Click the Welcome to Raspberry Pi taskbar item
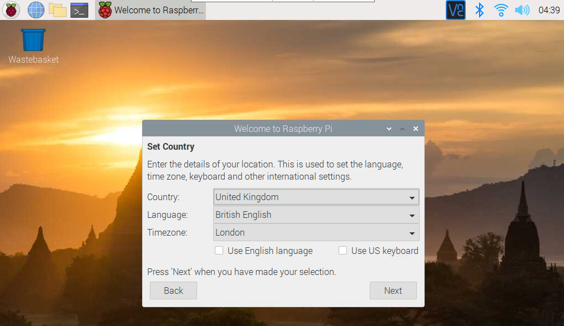This screenshot has width=564, height=326. (151, 10)
